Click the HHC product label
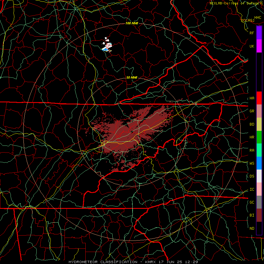The image size is (264, 264). click(258, 18)
